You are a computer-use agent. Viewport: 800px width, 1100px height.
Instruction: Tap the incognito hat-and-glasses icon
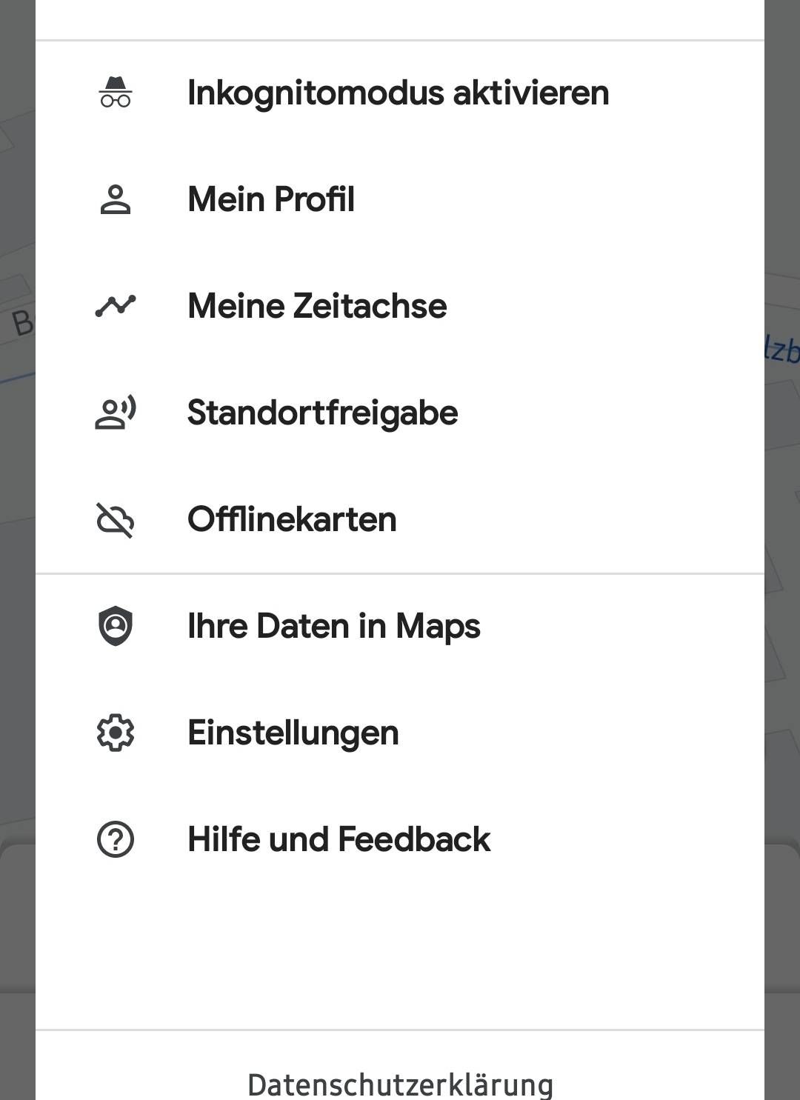coord(116,93)
